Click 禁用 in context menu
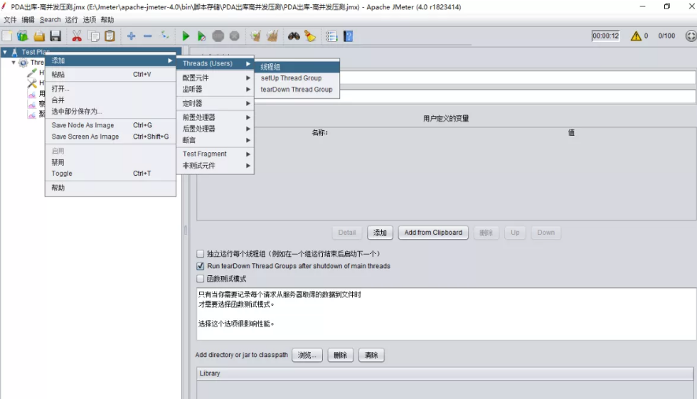This screenshot has width=697, height=399. tap(110, 162)
